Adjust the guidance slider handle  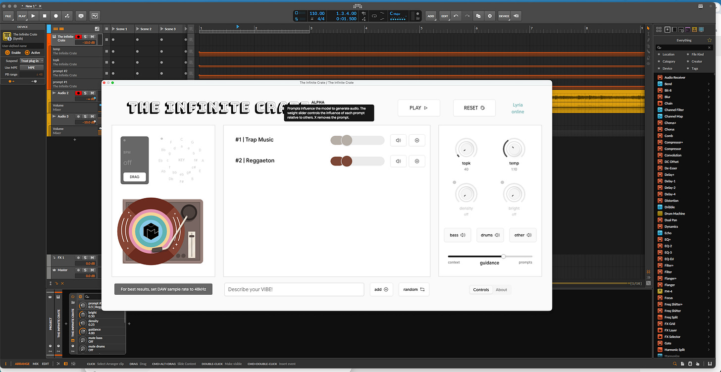pos(504,256)
